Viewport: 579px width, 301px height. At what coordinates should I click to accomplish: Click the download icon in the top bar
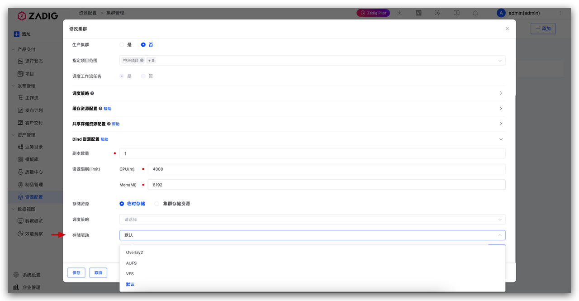[x=399, y=13]
